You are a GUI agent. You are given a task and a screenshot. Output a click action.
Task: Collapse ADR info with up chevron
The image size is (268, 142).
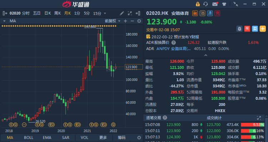tap(205, 55)
